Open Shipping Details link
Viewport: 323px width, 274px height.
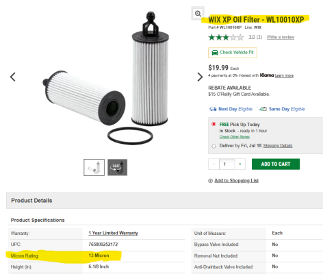[278, 146]
